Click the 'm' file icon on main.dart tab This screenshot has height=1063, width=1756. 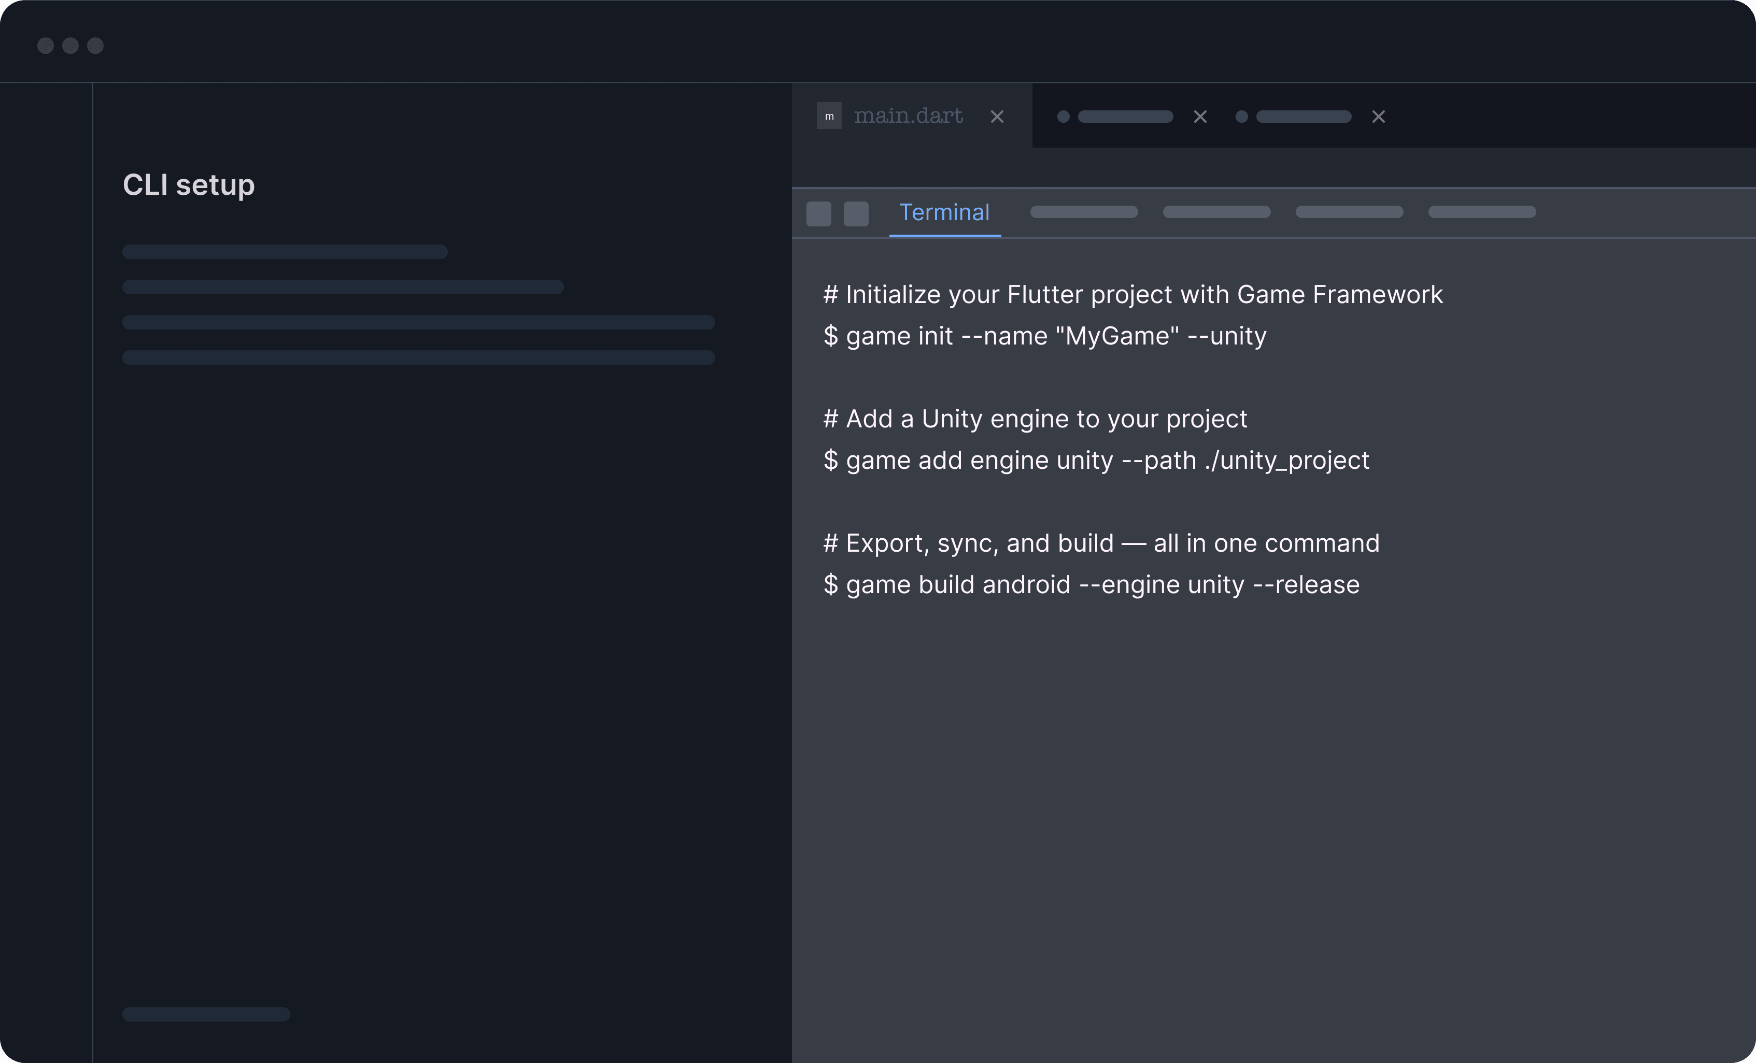[x=829, y=116]
